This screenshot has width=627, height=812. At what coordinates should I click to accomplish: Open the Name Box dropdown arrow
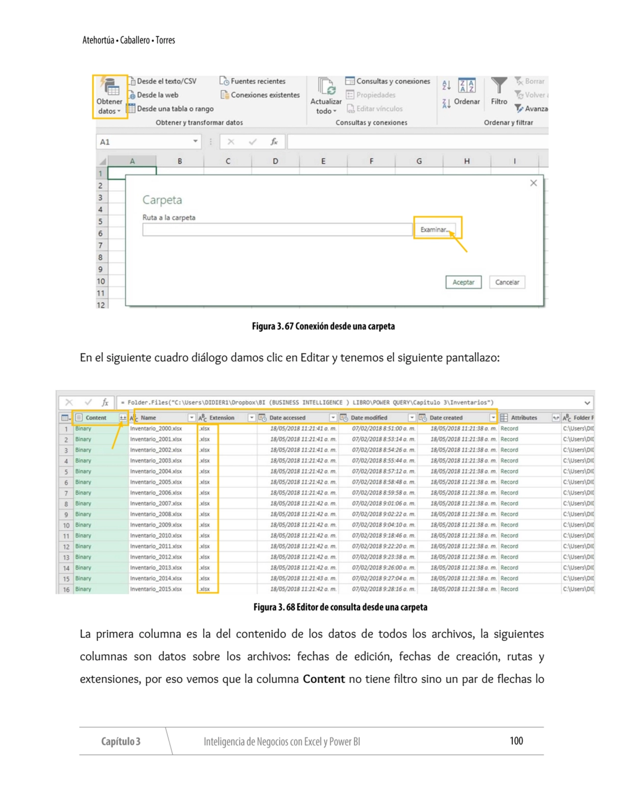tap(195, 142)
